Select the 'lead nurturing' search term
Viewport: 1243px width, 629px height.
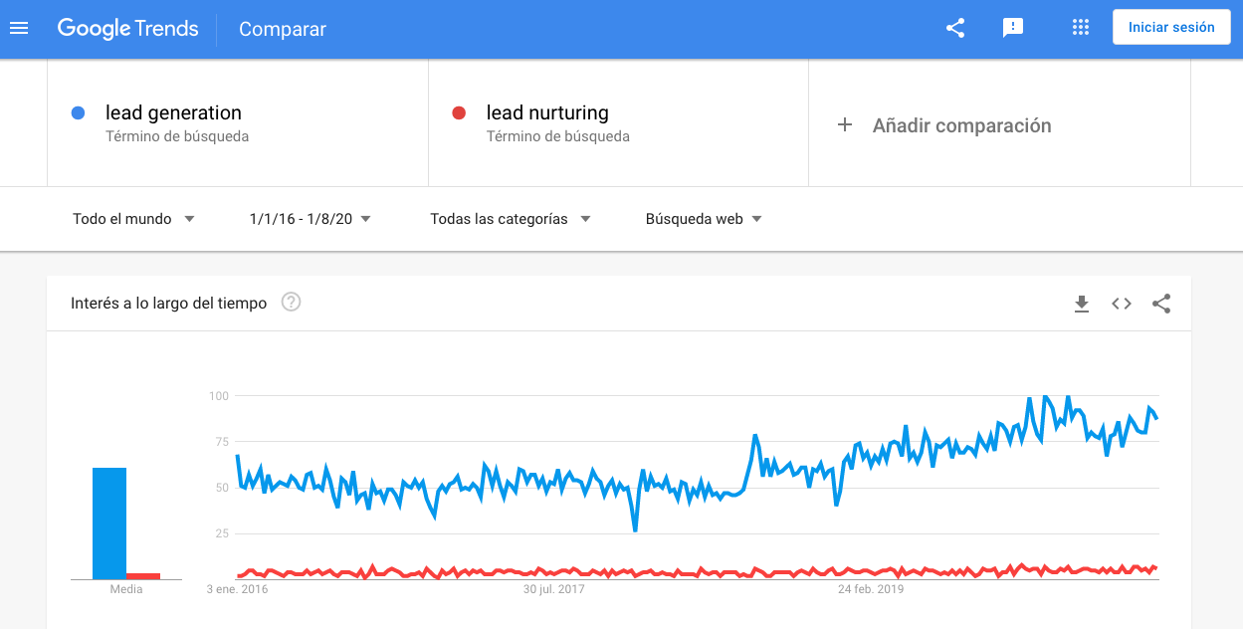(x=547, y=112)
